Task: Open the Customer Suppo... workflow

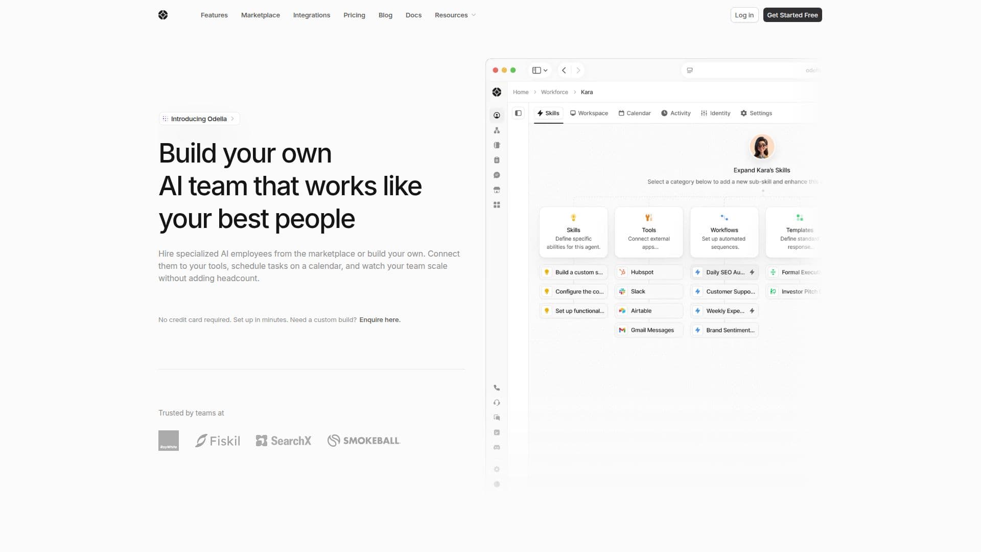Action: coord(725,292)
